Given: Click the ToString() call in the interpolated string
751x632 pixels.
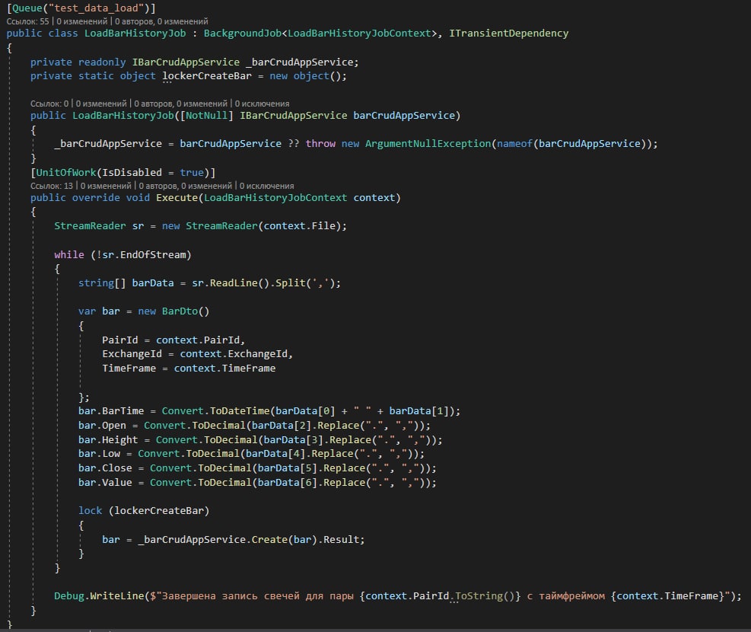Looking at the screenshot, I should click(x=485, y=595).
